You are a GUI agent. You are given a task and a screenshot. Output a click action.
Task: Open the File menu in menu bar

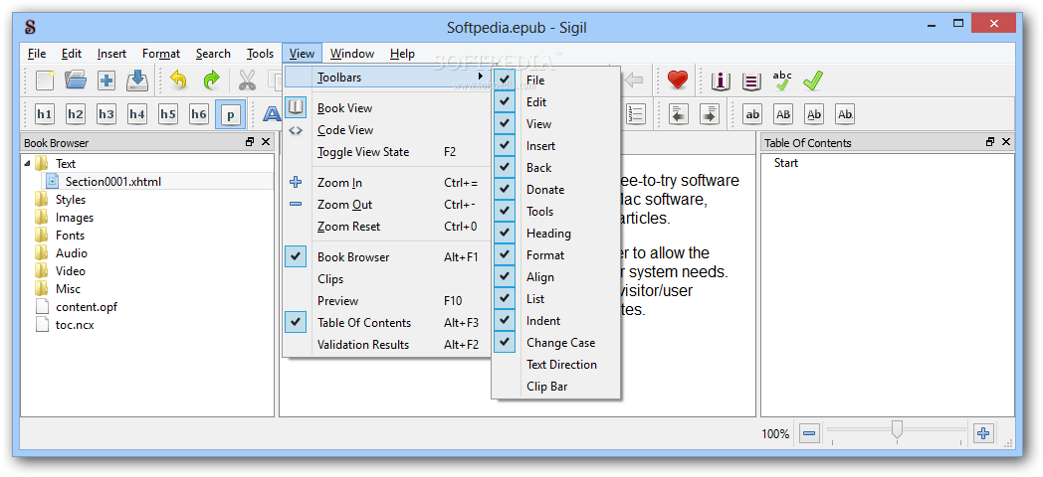(x=37, y=54)
